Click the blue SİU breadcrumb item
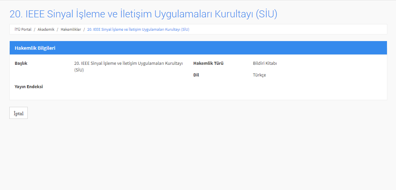 point(138,29)
